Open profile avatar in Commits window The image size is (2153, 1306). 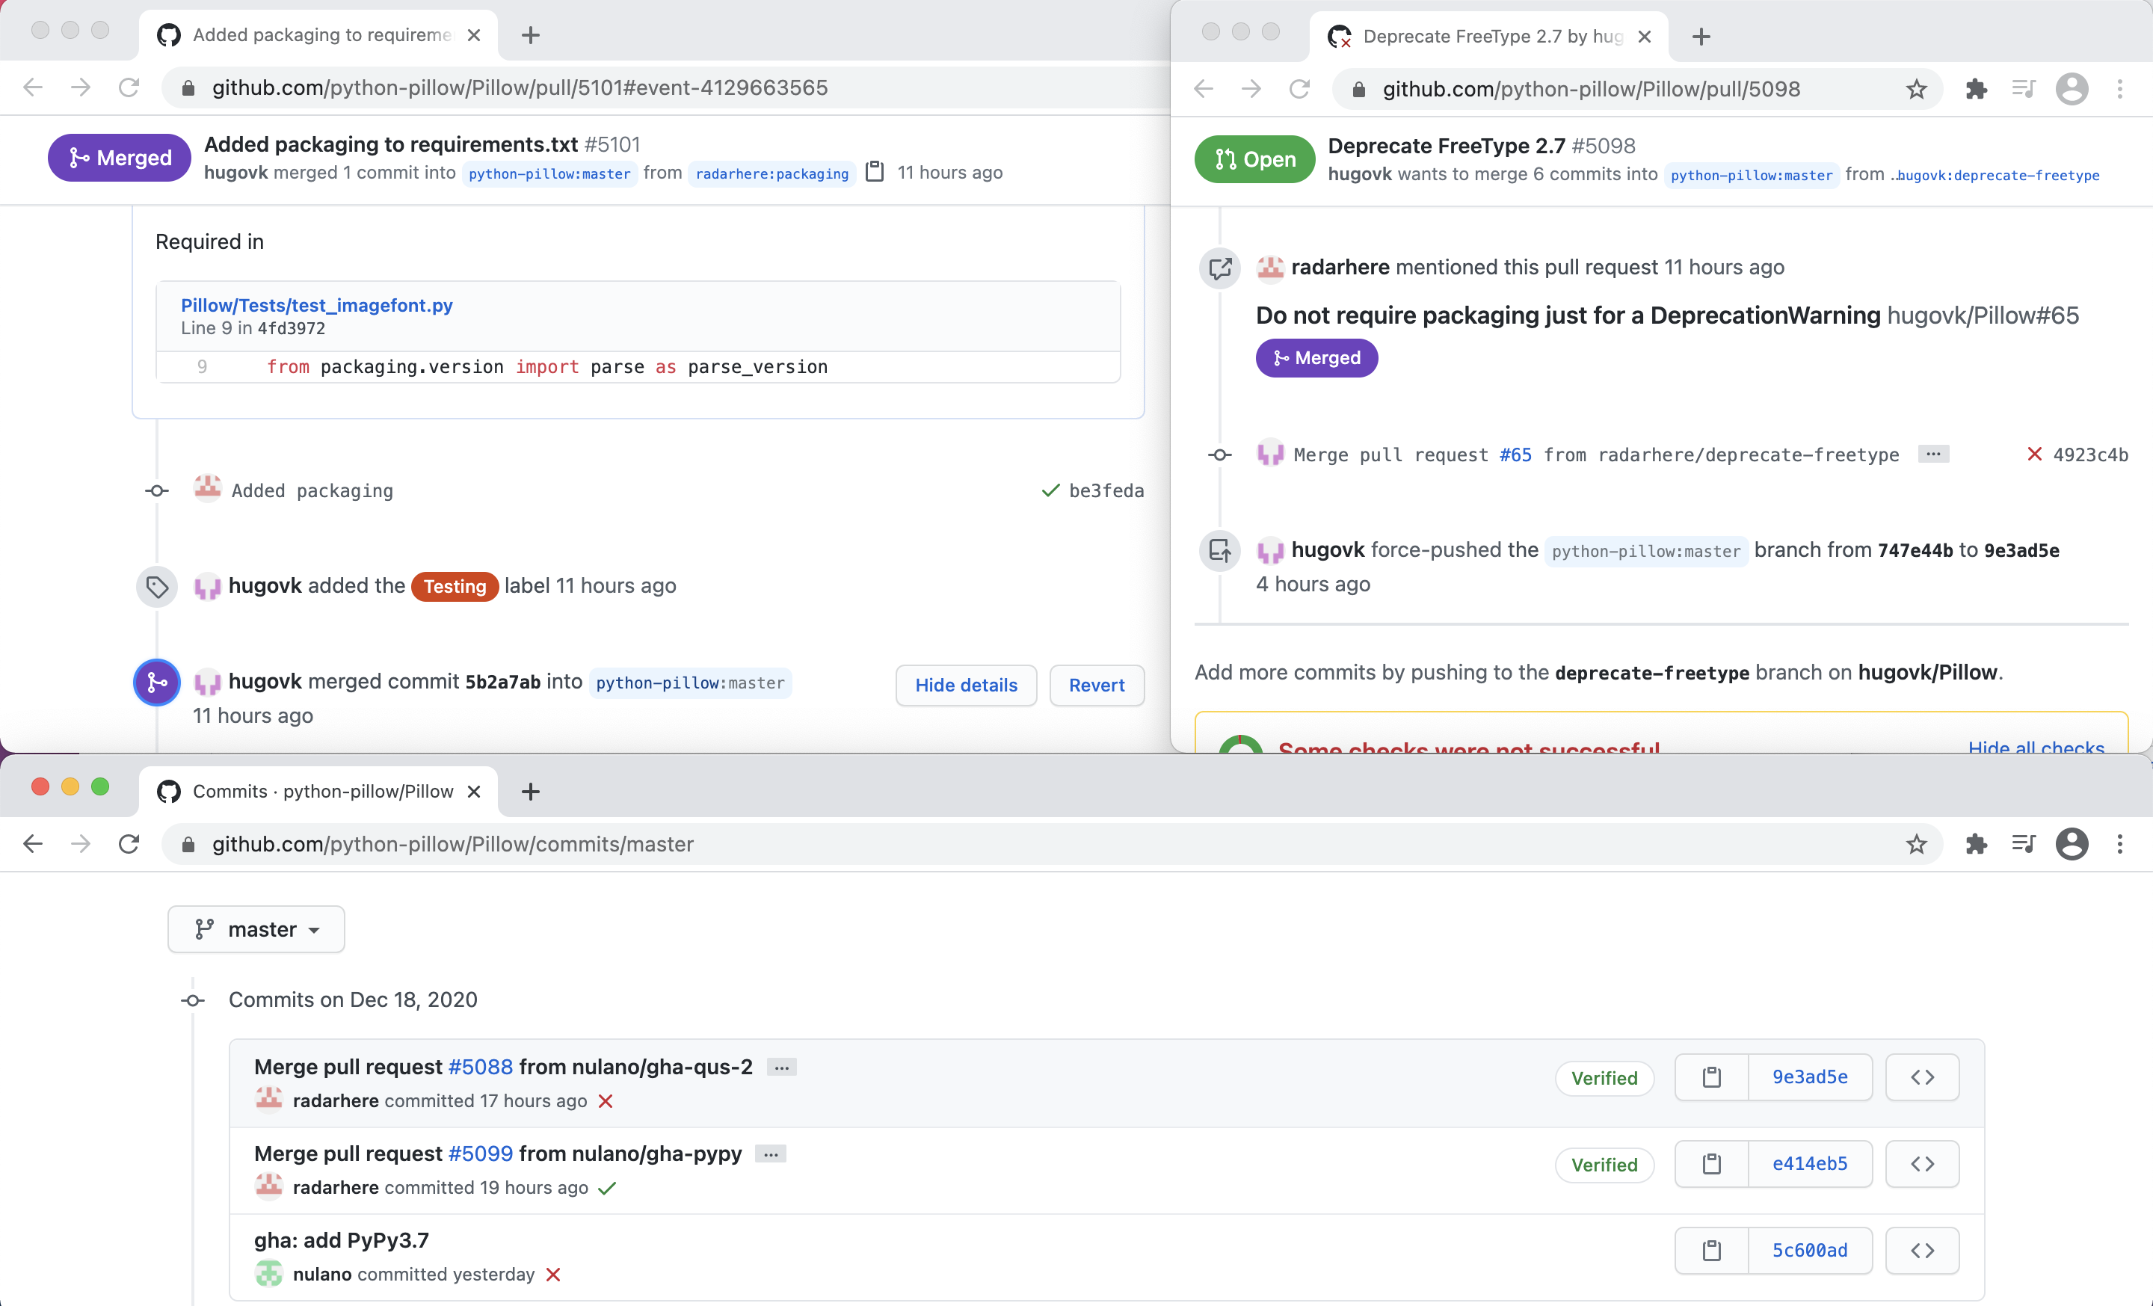tap(2072, 844)
